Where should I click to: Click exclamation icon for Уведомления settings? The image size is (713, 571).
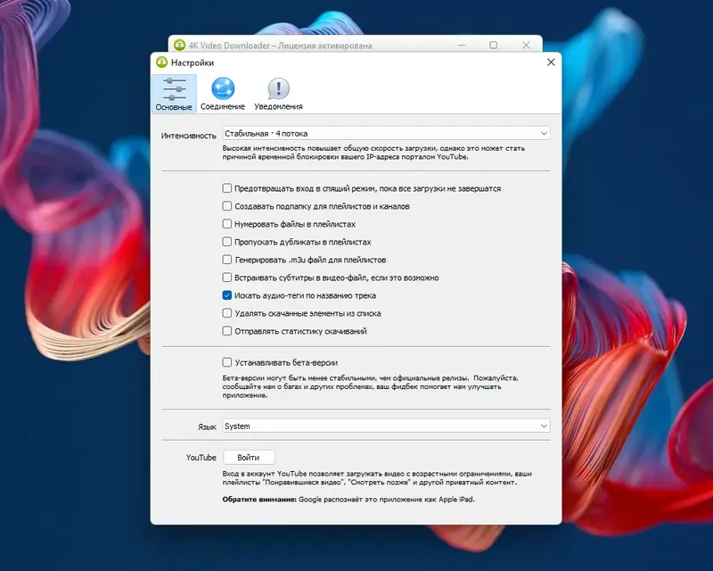pos(277,89)
